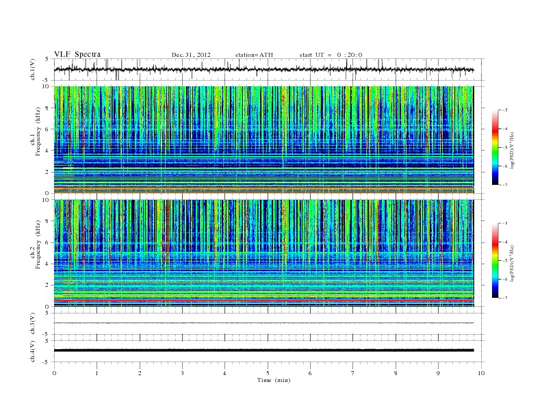Click time axis tick label "0"
The height and width of the screenshot is (419, 542).
coord(54,373)
